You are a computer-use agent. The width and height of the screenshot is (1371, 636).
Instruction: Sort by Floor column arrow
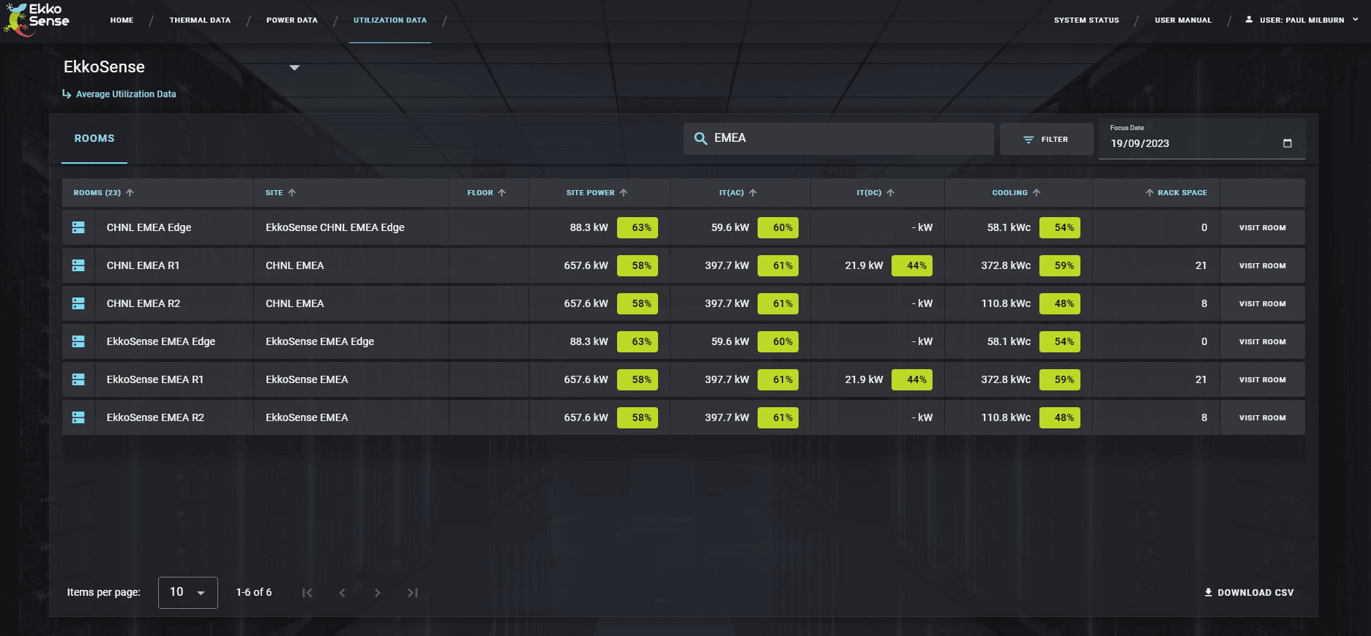click(x=502, y=193)
